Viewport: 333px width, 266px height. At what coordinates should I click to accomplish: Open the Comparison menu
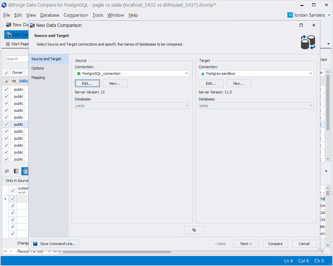tap(76, 15)
